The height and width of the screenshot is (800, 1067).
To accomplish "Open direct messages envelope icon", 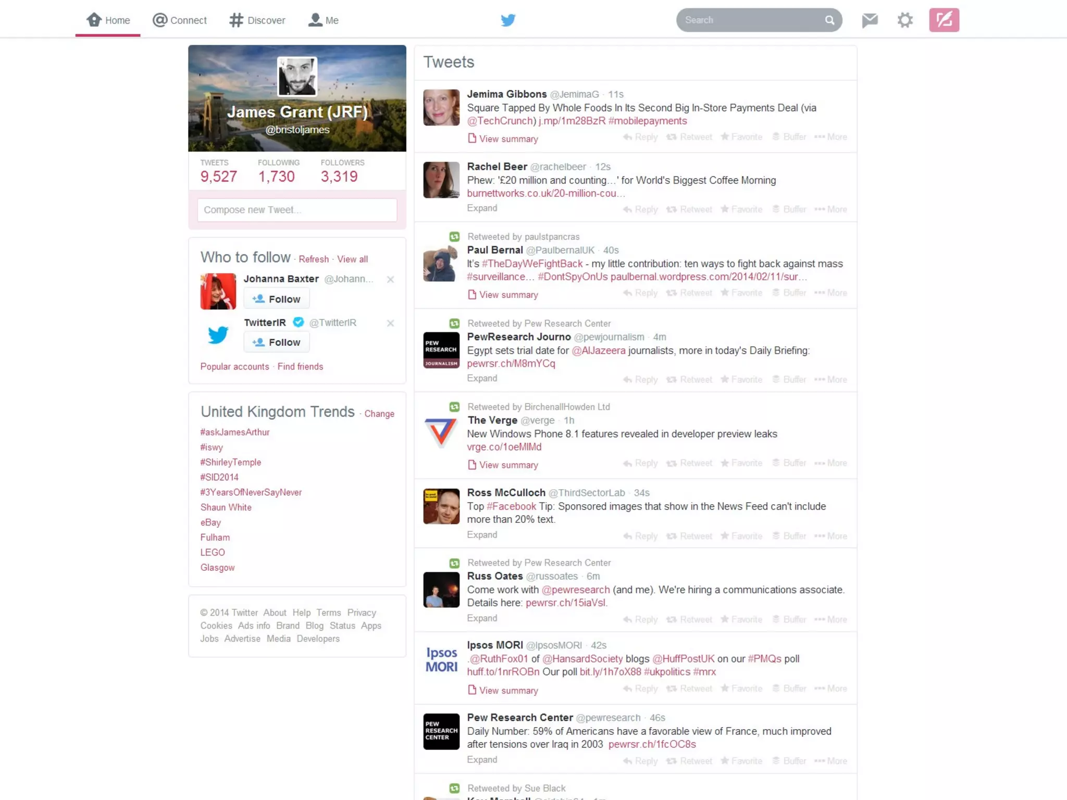I will click(870, 20).
